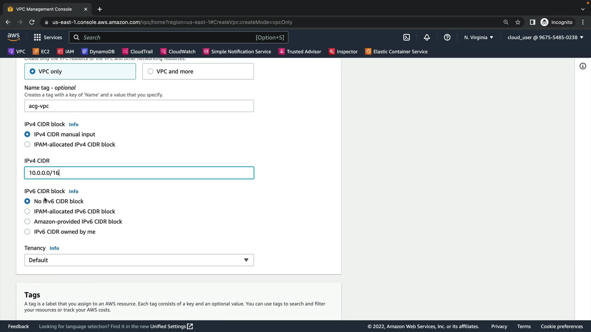Expand the cloud_user account menu
Image resolution: width=591 pixels, height=332 pixels.
(545, 38)
